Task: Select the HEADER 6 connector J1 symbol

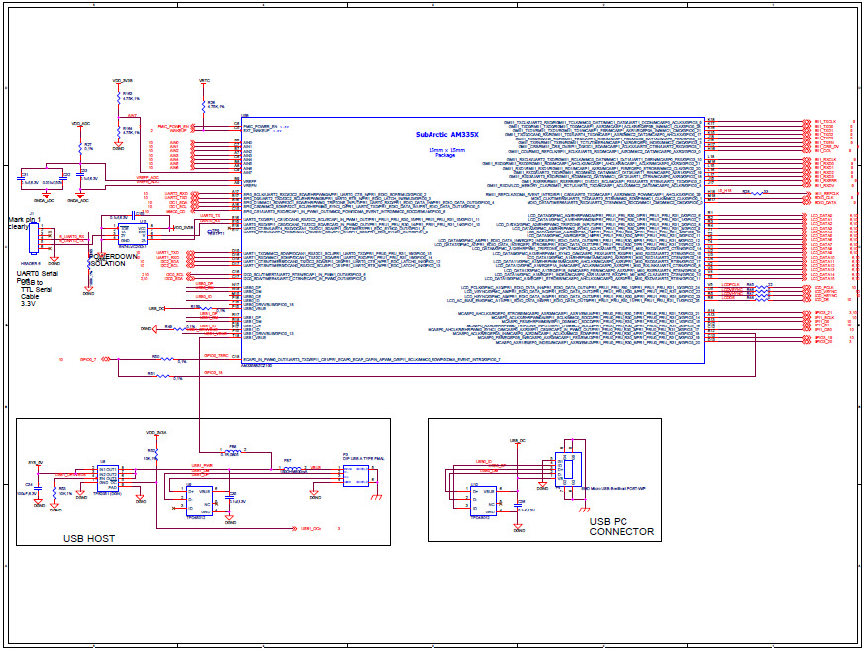Action: click(x=34, y=238)
